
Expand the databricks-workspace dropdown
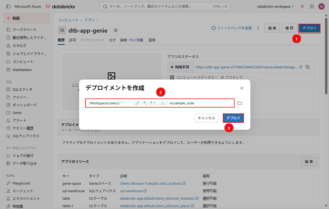click(275, 6)
